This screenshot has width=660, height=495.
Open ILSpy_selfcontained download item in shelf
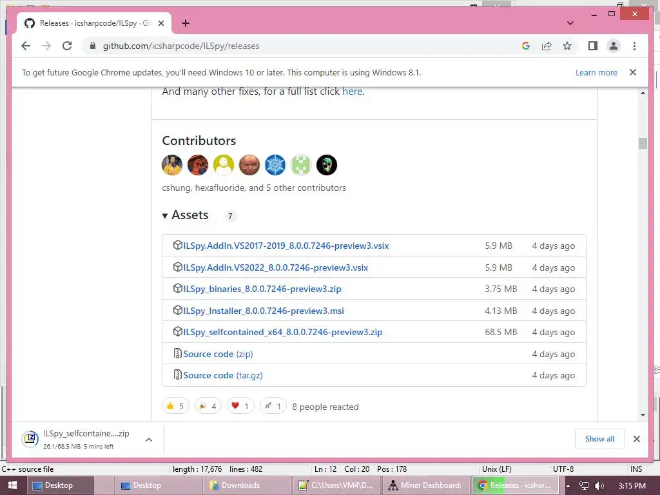tap(76, 440)
